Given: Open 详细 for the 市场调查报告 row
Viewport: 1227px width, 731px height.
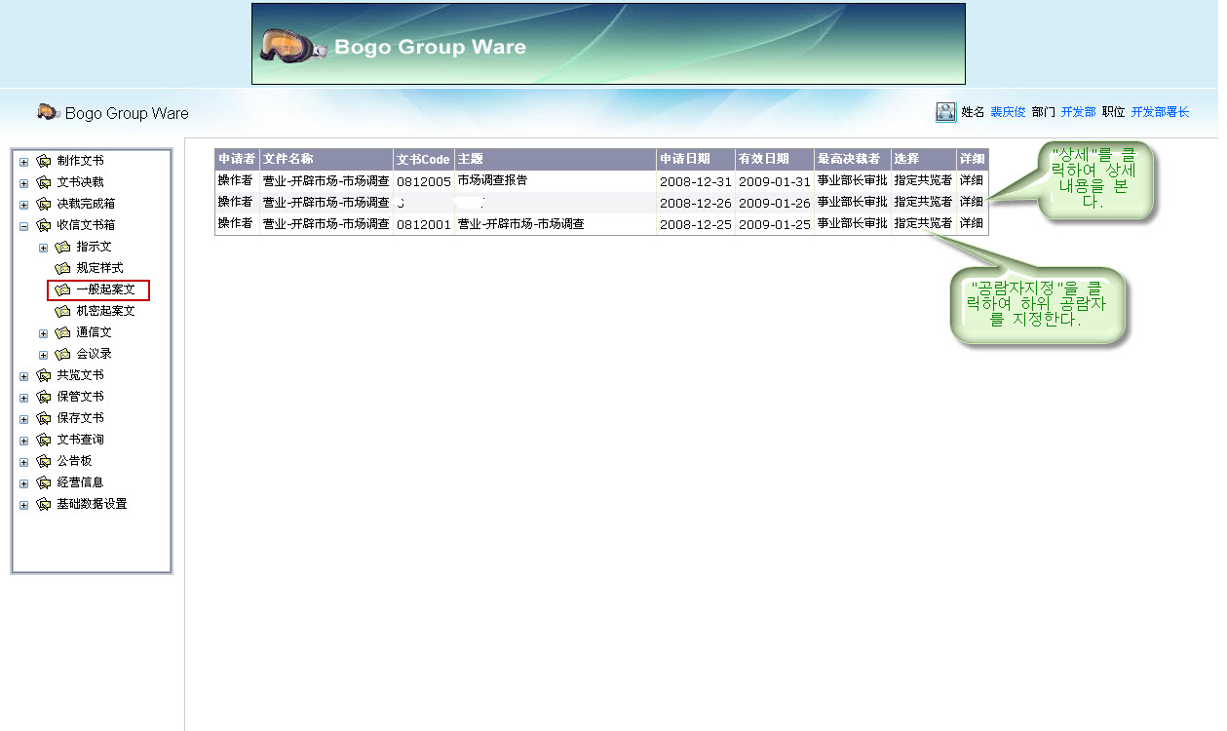Looking at the screenshot, I should click(x=971, y=179).
